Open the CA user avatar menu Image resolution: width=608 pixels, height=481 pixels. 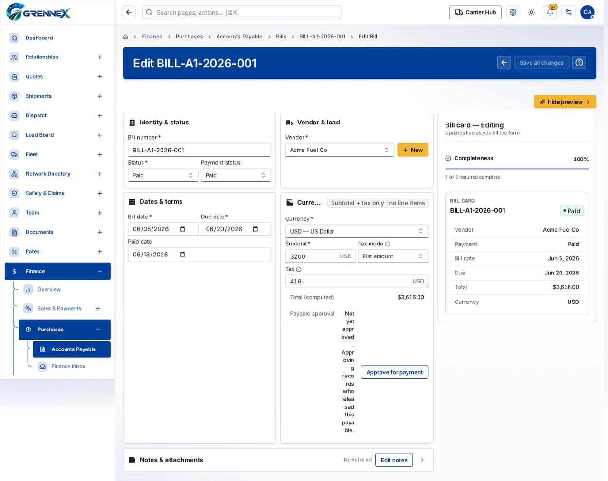coord(588,12)
